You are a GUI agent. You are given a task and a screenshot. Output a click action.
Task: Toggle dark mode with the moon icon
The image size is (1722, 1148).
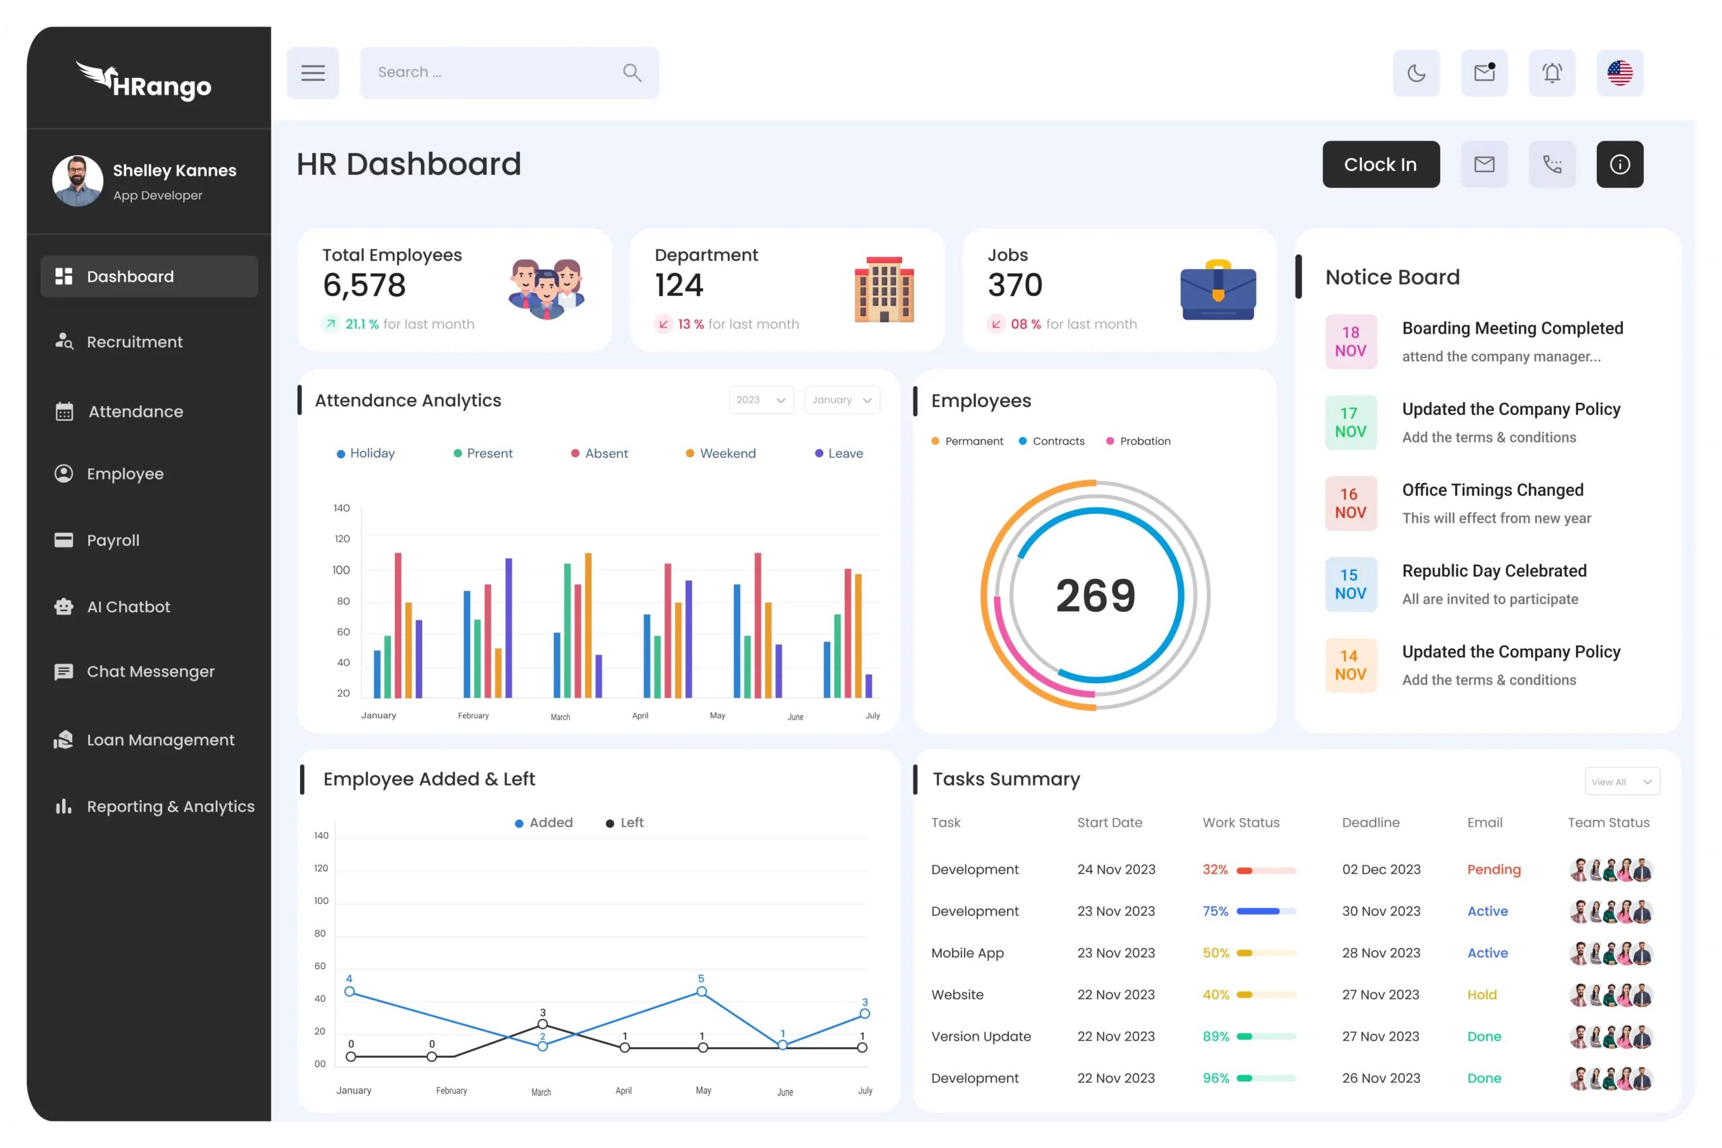tap(1416, 73)
